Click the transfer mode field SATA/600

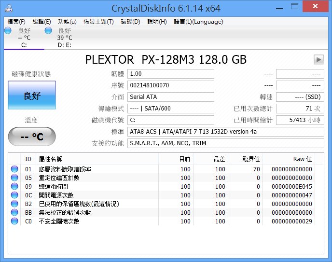tap(171, 109)
